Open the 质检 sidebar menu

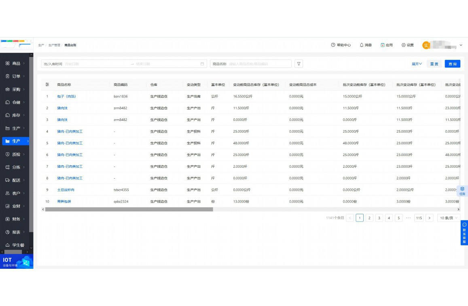click(x=16, y=154)
